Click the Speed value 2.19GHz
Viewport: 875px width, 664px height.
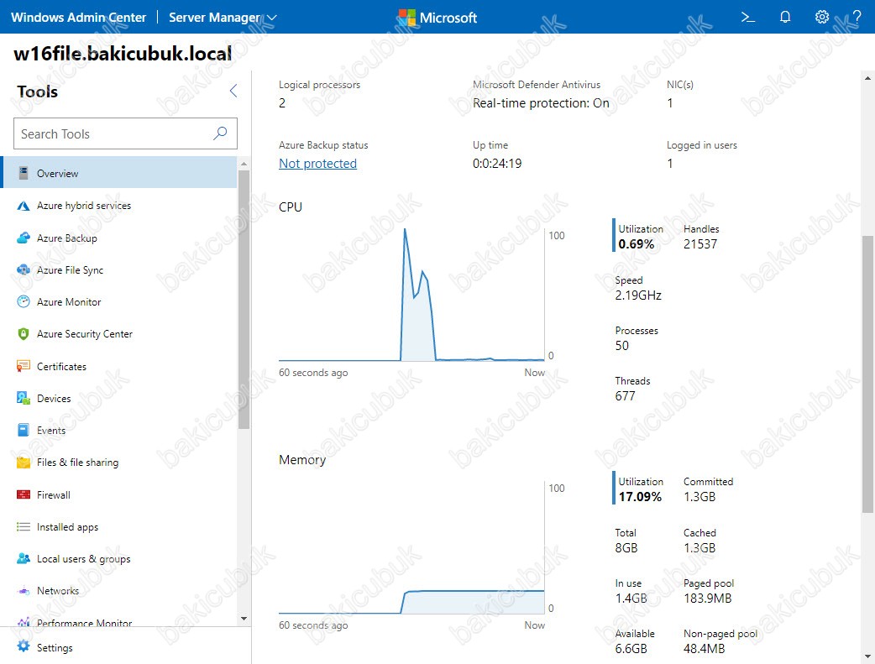tap(638, 295)
